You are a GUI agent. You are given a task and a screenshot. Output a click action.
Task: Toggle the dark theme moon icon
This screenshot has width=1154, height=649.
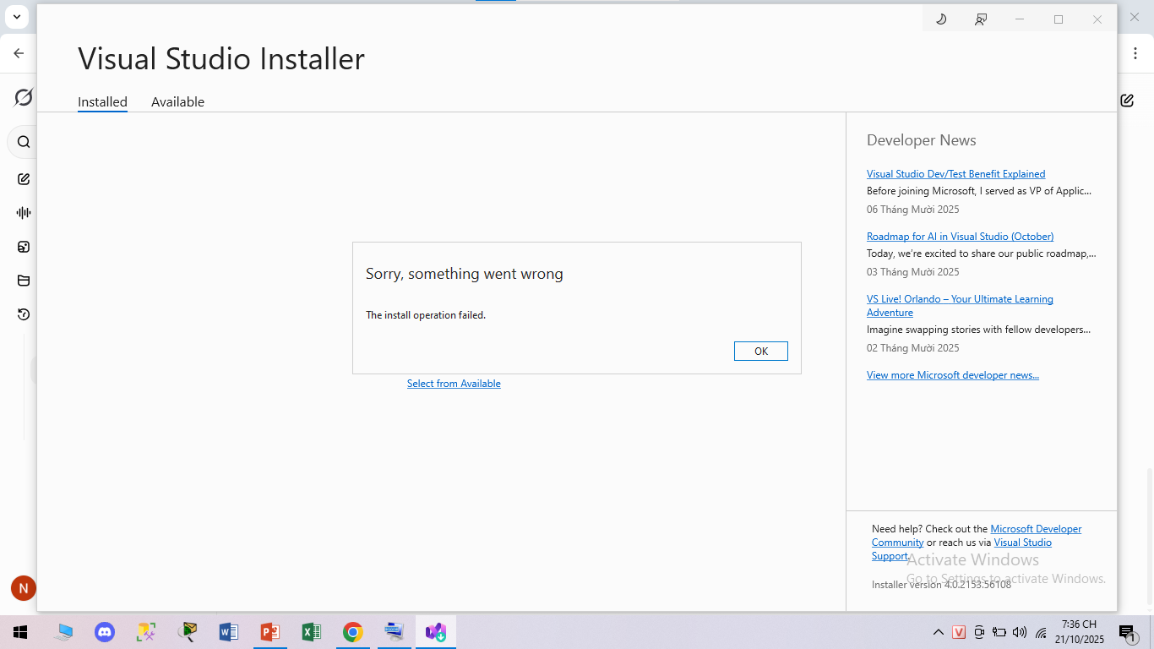(x=941, y=19)
